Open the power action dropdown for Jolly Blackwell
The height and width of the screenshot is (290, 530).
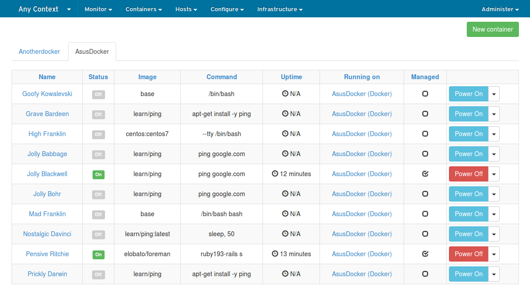pyautogui.click(x=494, y=174)
